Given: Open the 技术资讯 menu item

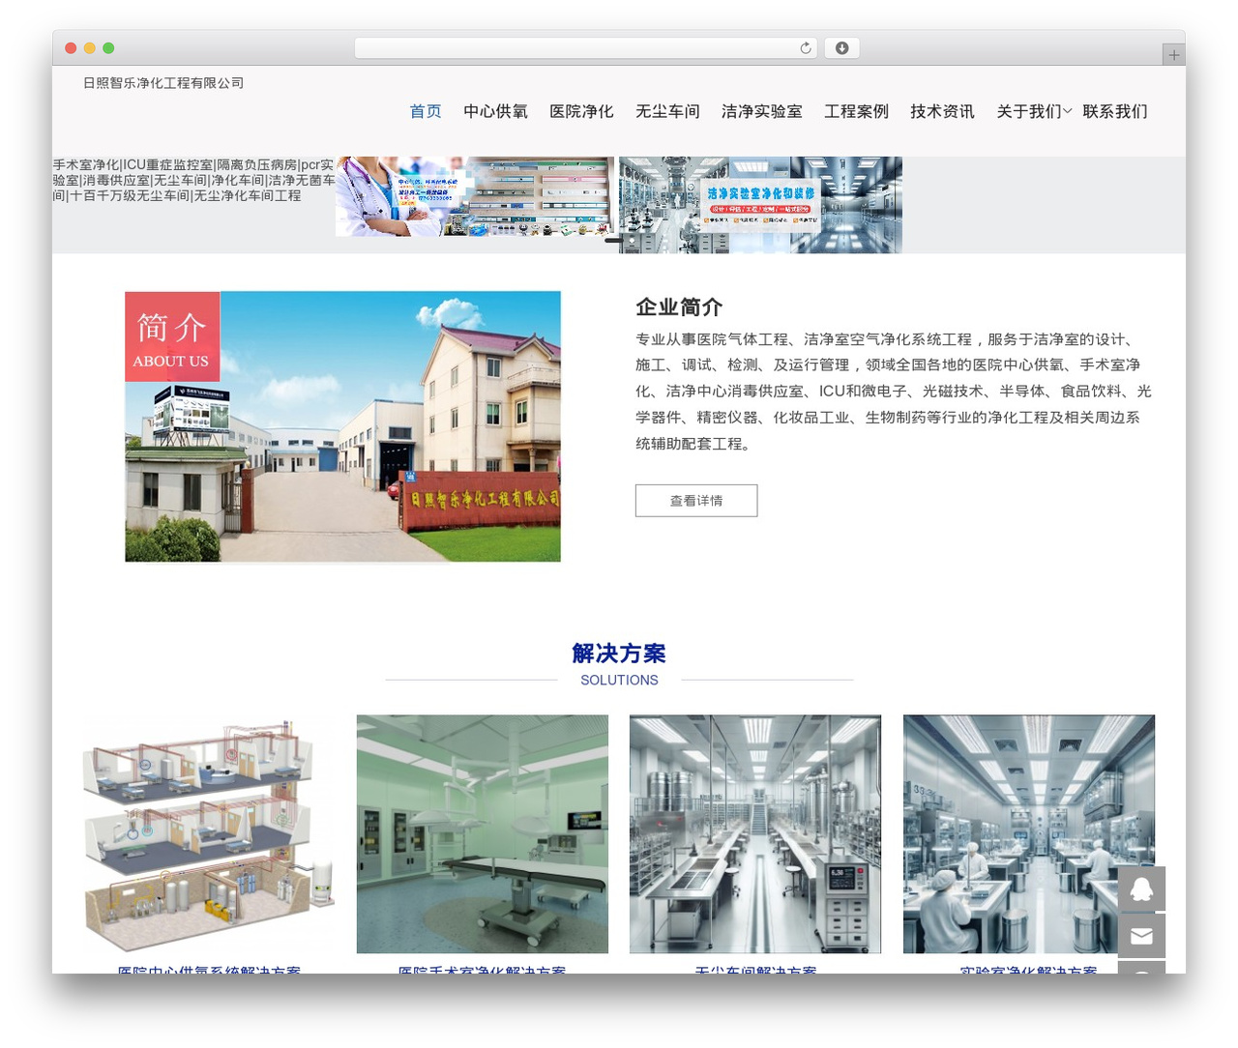Looking at the screenshot, I should click(942, 111).
